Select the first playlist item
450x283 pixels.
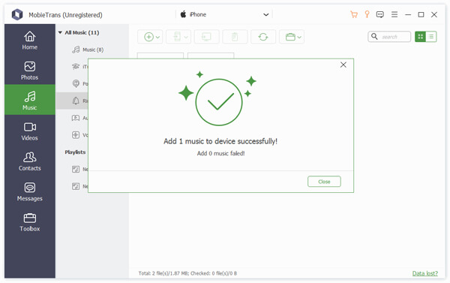pyautogui.click(x=76, y=169)
